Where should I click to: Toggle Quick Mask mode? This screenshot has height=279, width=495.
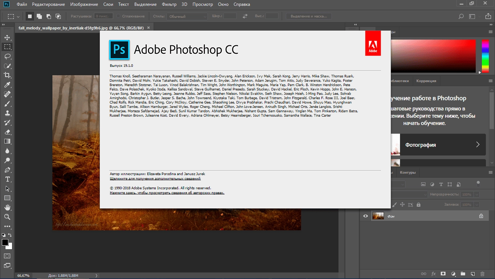pos(7,256)
